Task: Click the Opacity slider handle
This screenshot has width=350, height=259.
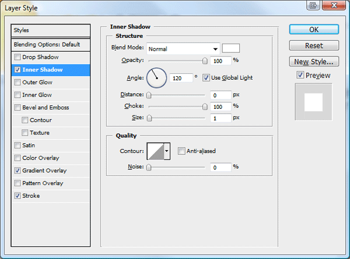Action: tap(205, 61)
